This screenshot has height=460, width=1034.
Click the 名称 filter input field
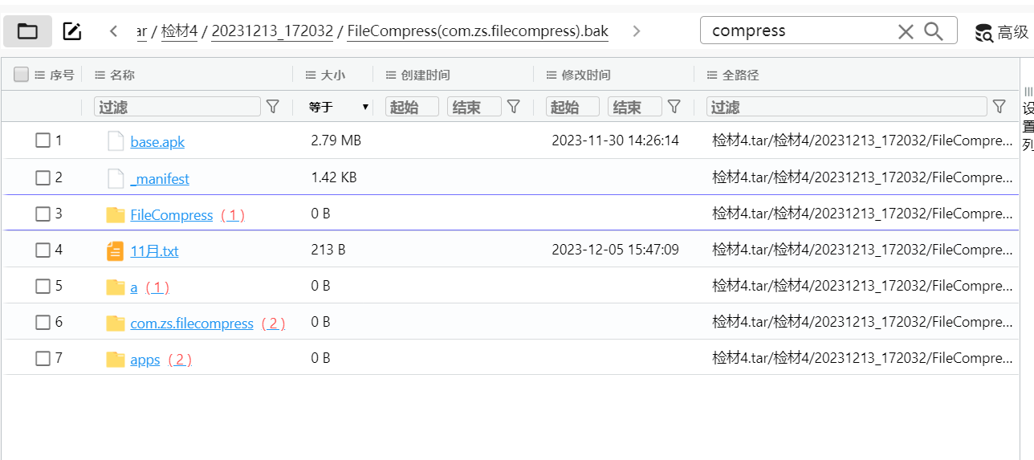click(177, 107)
